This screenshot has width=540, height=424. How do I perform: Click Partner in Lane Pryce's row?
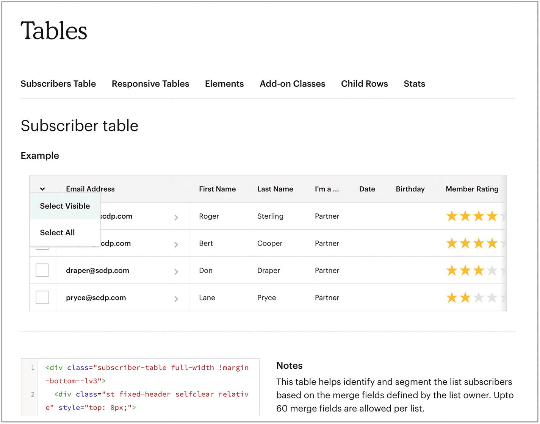coord(327,297)
